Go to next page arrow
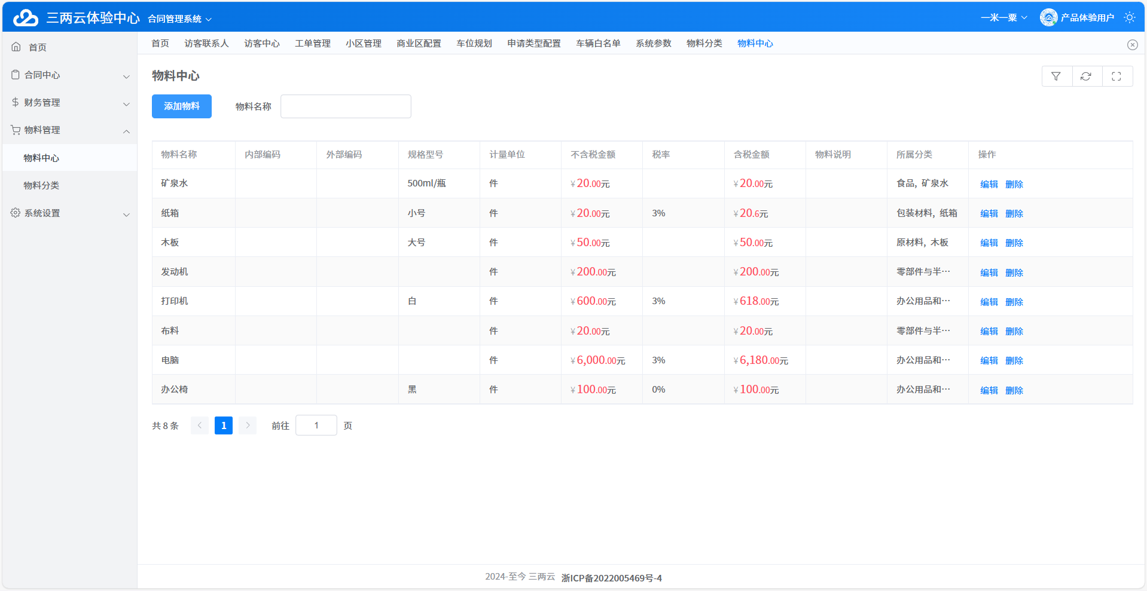 pos(248,425)
